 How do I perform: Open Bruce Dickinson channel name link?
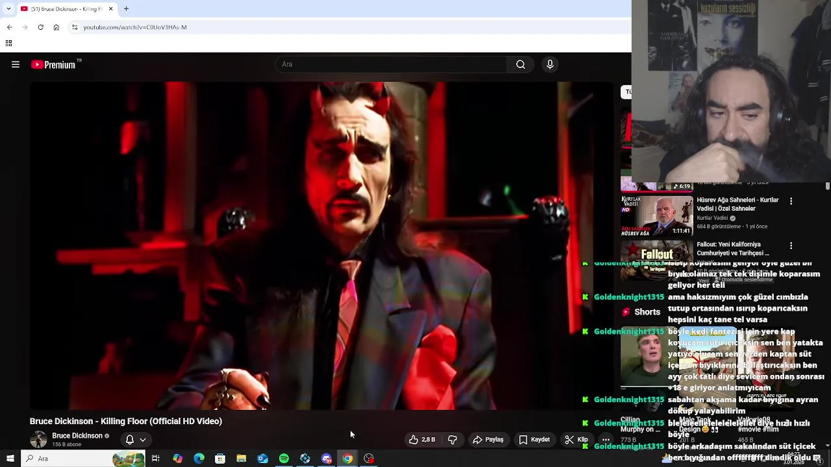tap(77, 436)
